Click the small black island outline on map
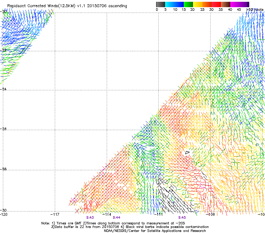The width and height of the screenshot is (265, 233). click(187, 152)
